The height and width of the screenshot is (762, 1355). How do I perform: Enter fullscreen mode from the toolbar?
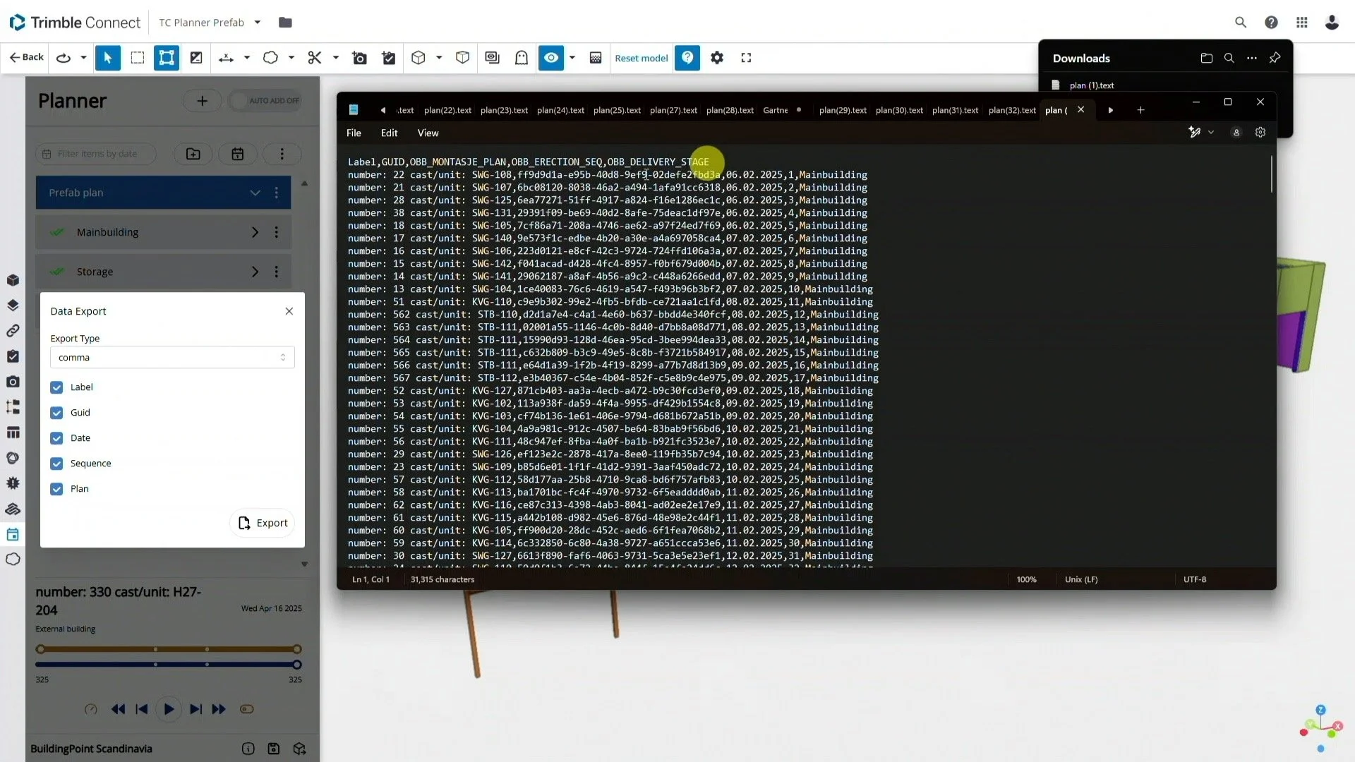746,58
